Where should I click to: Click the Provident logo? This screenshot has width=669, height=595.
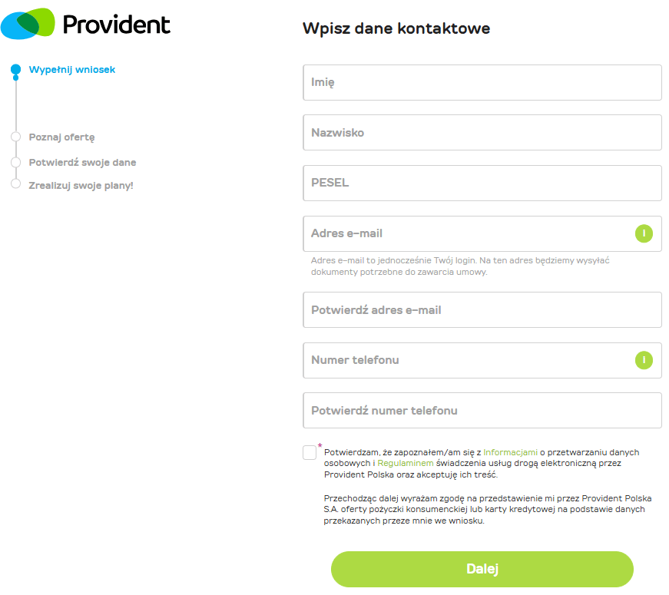[x=85, y=24]
